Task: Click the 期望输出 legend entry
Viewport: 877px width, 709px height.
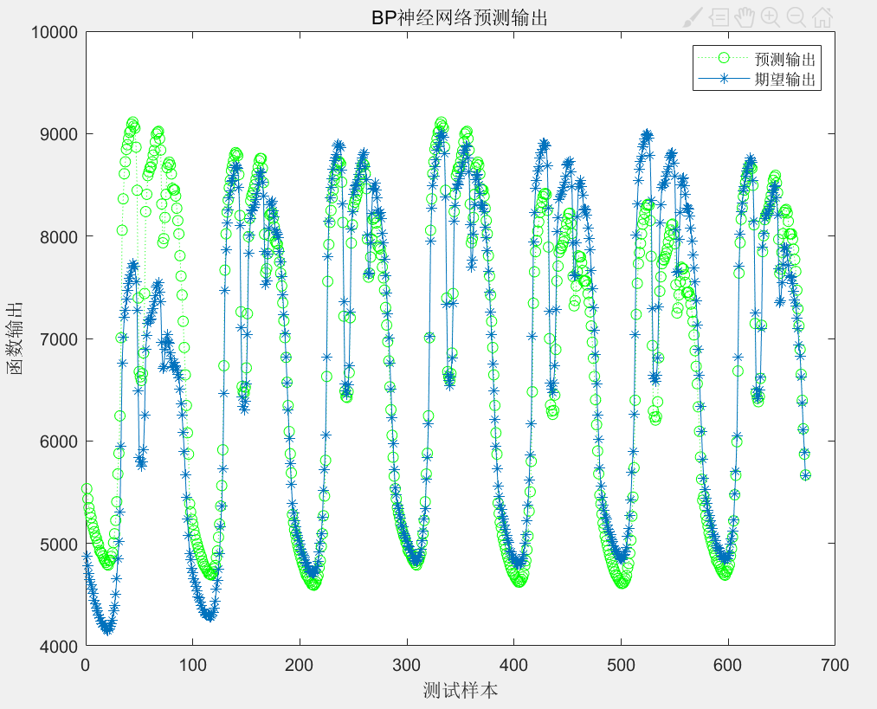Action: point(785,79)
